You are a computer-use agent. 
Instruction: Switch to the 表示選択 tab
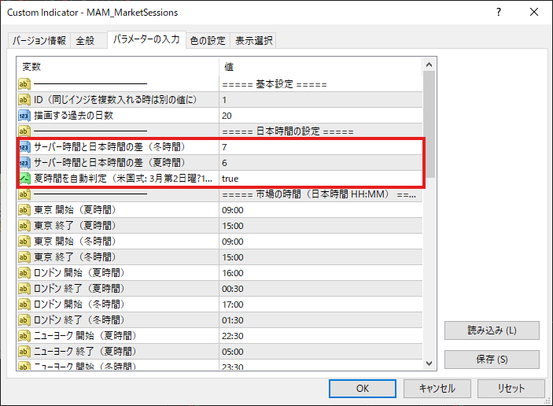pos(253,41)
